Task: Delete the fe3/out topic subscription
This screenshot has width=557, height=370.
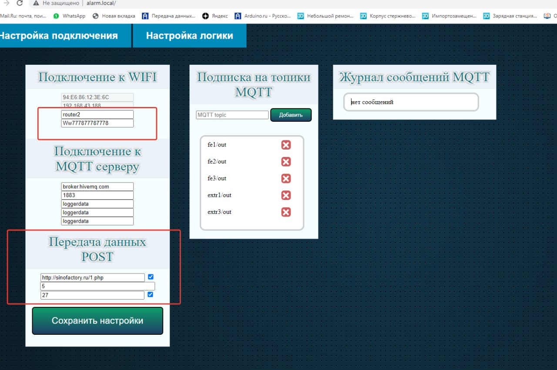Action: click(x=286, y=179)
